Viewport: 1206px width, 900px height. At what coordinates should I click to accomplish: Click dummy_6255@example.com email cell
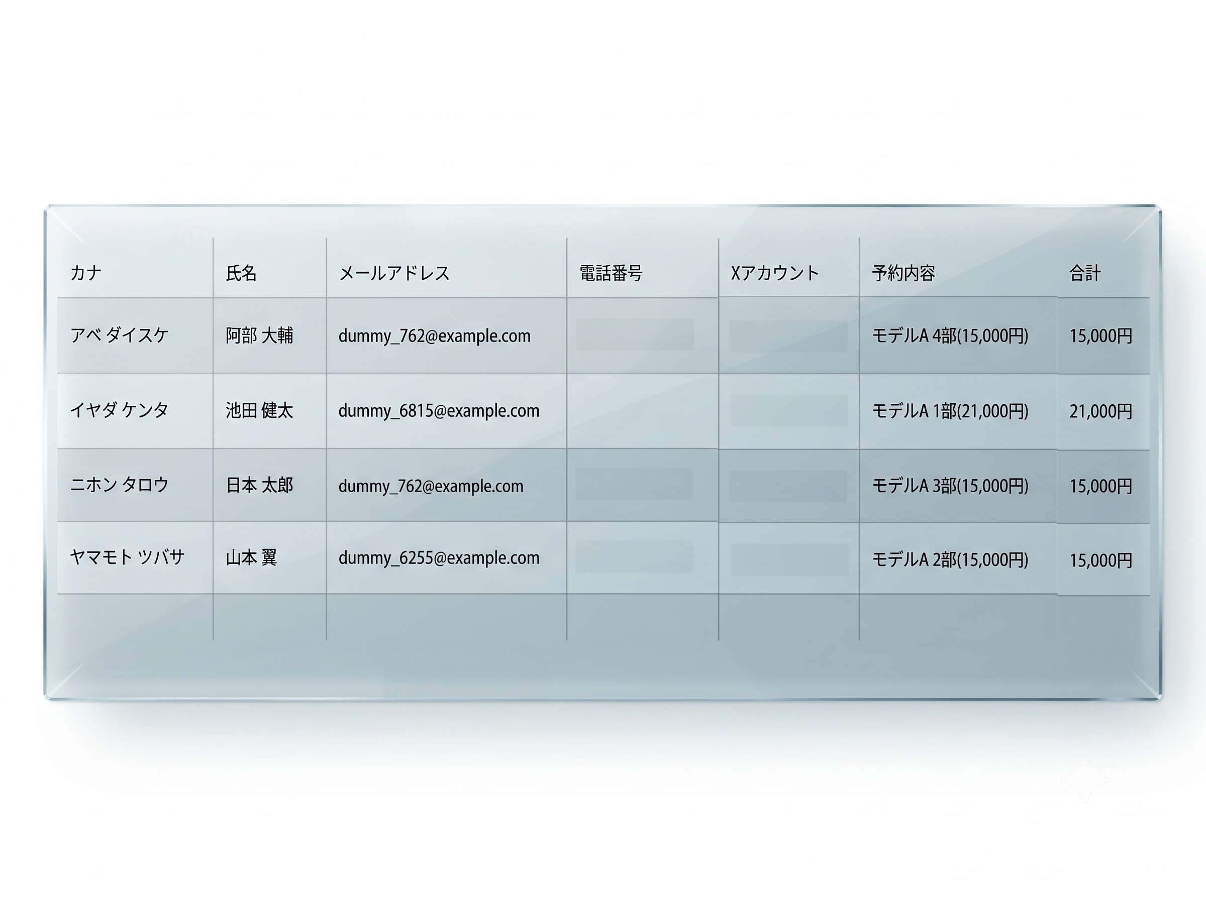click(x=446, y=557)
